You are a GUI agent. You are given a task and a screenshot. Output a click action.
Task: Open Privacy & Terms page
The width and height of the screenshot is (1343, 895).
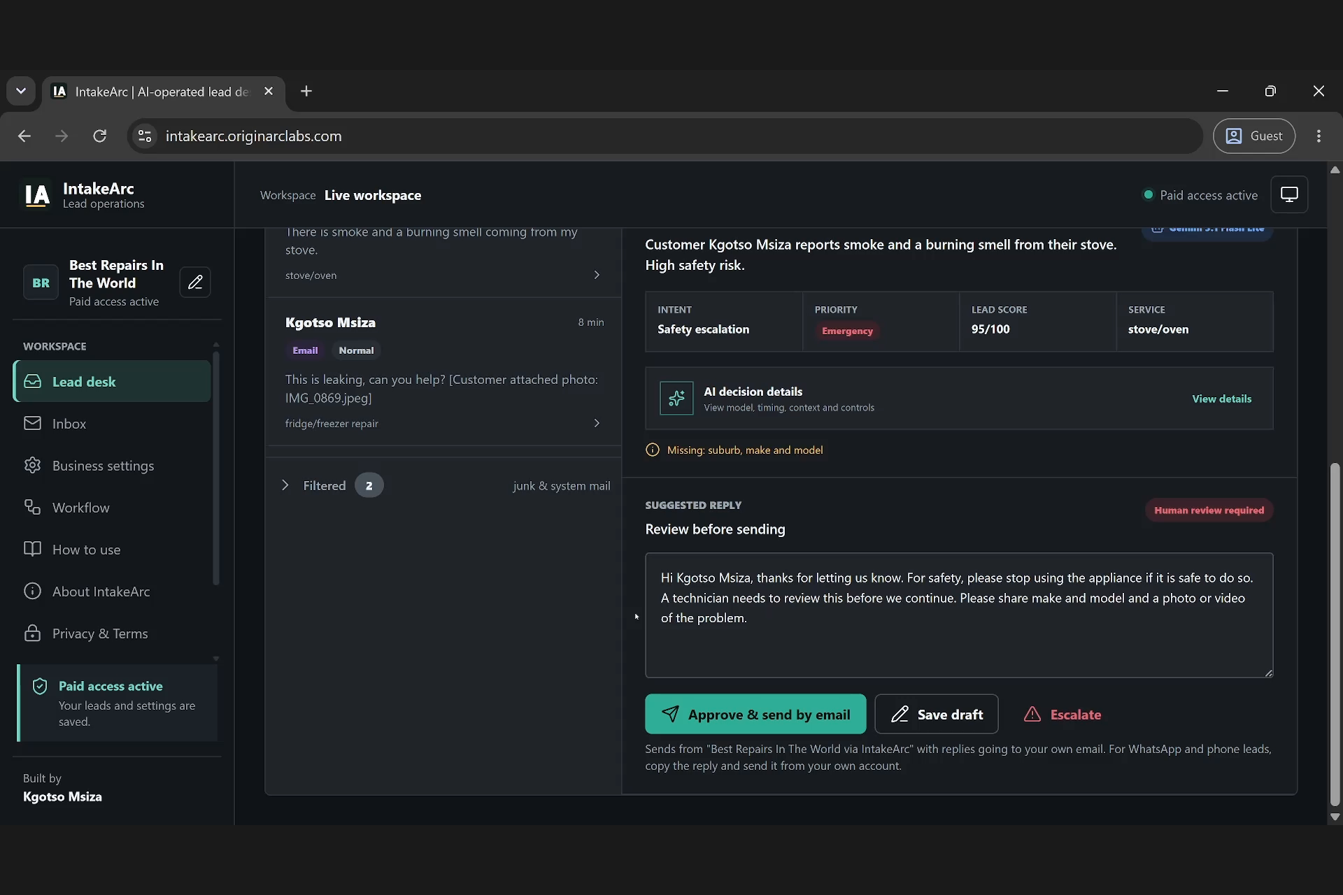112,633
